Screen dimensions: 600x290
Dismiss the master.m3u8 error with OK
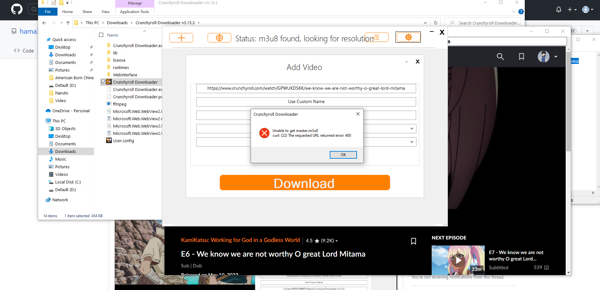343,155
